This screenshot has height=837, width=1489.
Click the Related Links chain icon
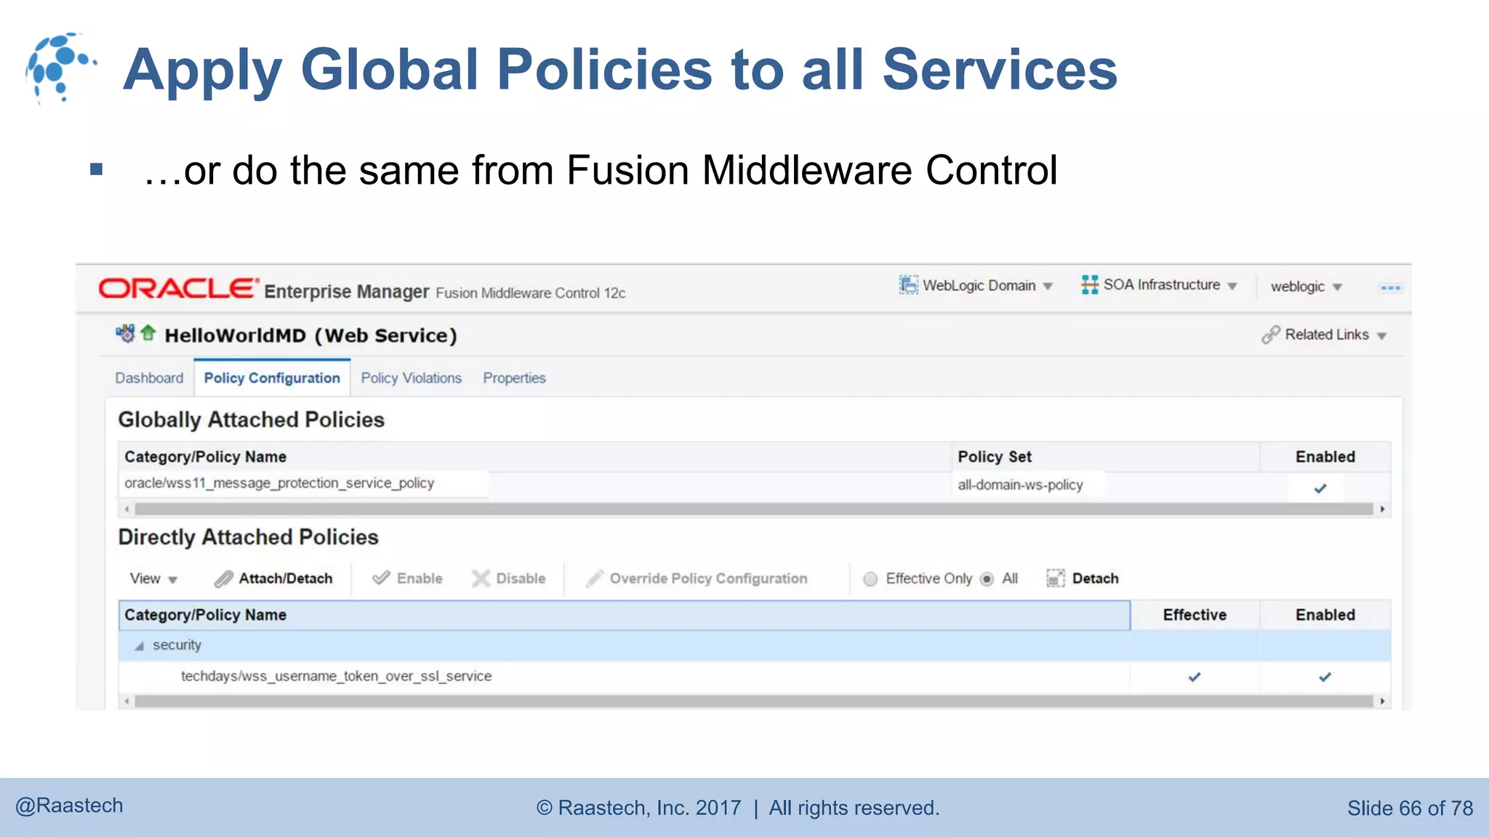click(1270, 334)
